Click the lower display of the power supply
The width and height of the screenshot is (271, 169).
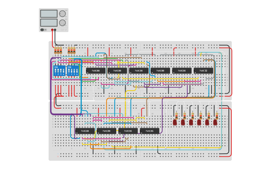click(48, 22)
